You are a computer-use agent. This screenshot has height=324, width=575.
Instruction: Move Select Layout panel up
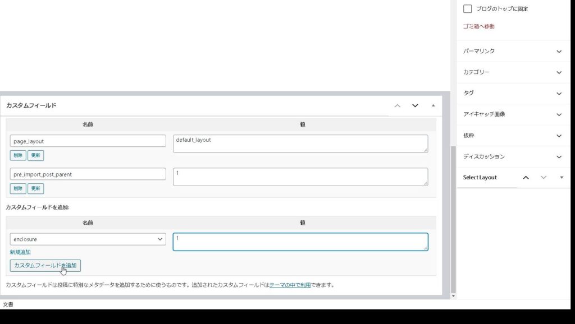point(526,177)
